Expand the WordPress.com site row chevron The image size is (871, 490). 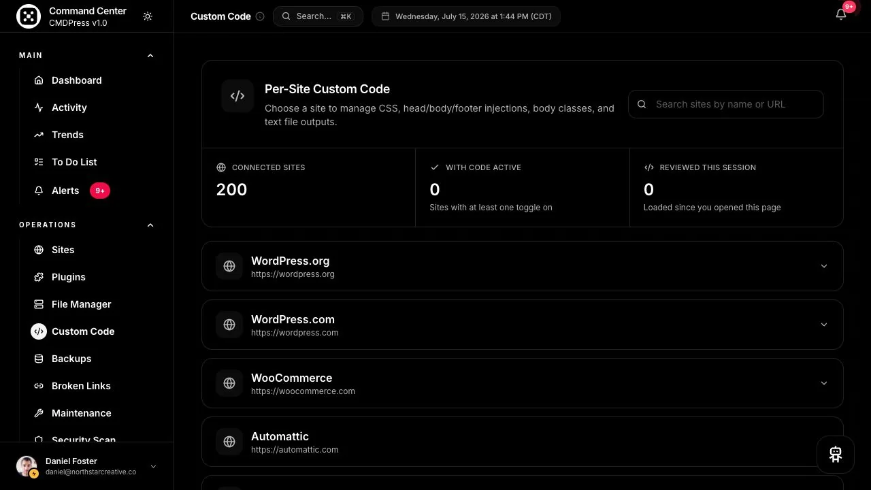[824, 325]
